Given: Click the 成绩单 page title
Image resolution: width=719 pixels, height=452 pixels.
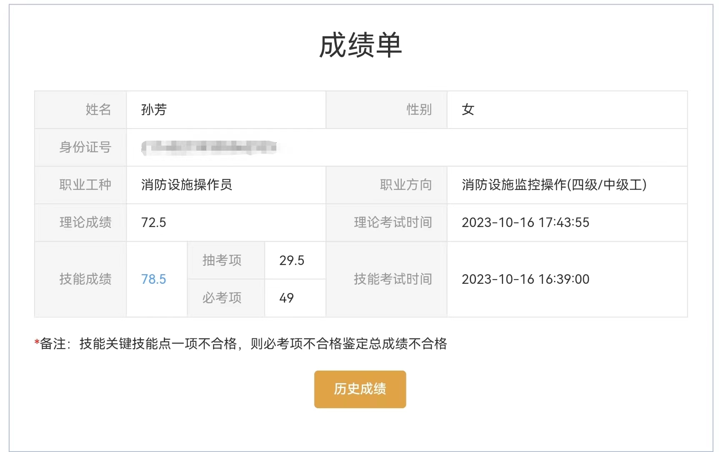Looking at the screenshot, I should (360, 45).
